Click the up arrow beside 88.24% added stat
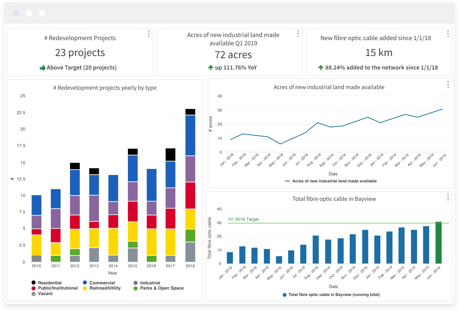The image size is (459, 311). tap(321, 67)
